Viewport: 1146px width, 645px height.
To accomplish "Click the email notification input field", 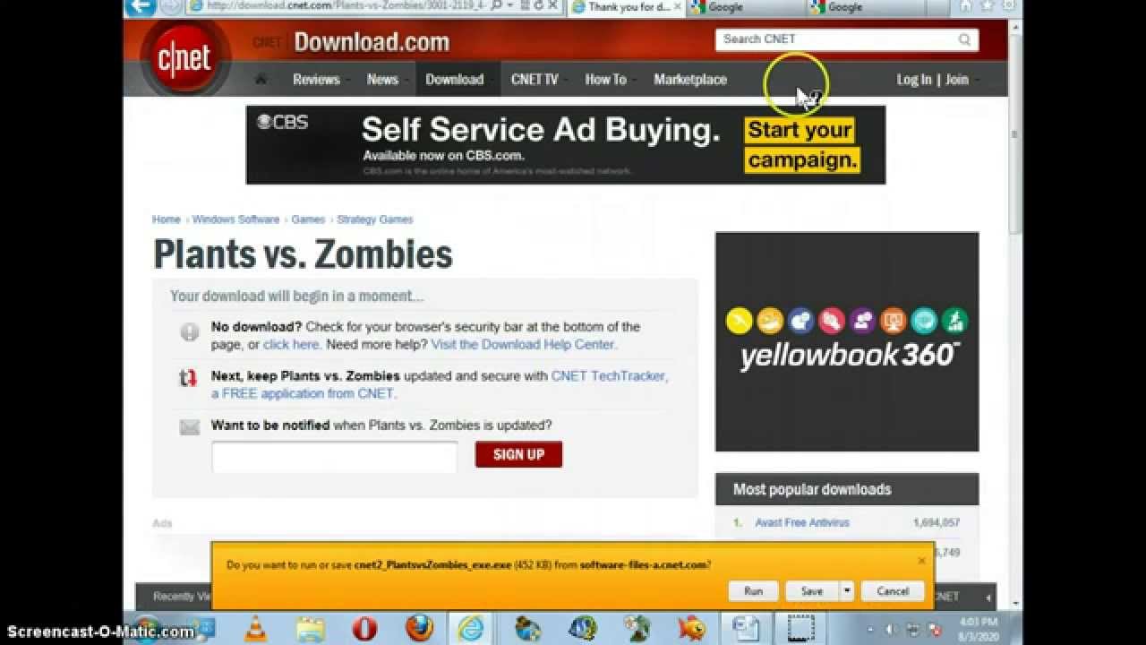I will pos(335,457).
